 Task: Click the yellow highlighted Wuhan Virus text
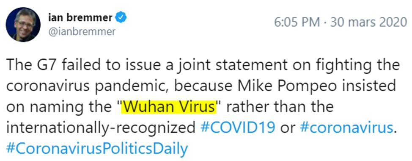coord(168,107)
